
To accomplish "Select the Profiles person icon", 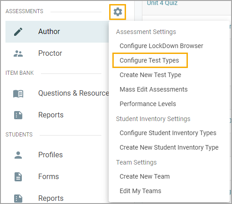I will (x=18, y=155).
